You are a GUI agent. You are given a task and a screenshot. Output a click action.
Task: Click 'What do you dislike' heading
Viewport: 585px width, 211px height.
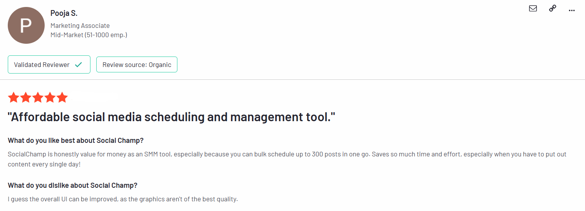tap(73, 185)
